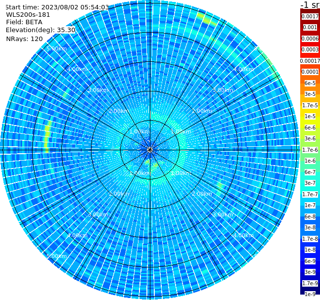Select the Field: BETA text

coord(24,22)
